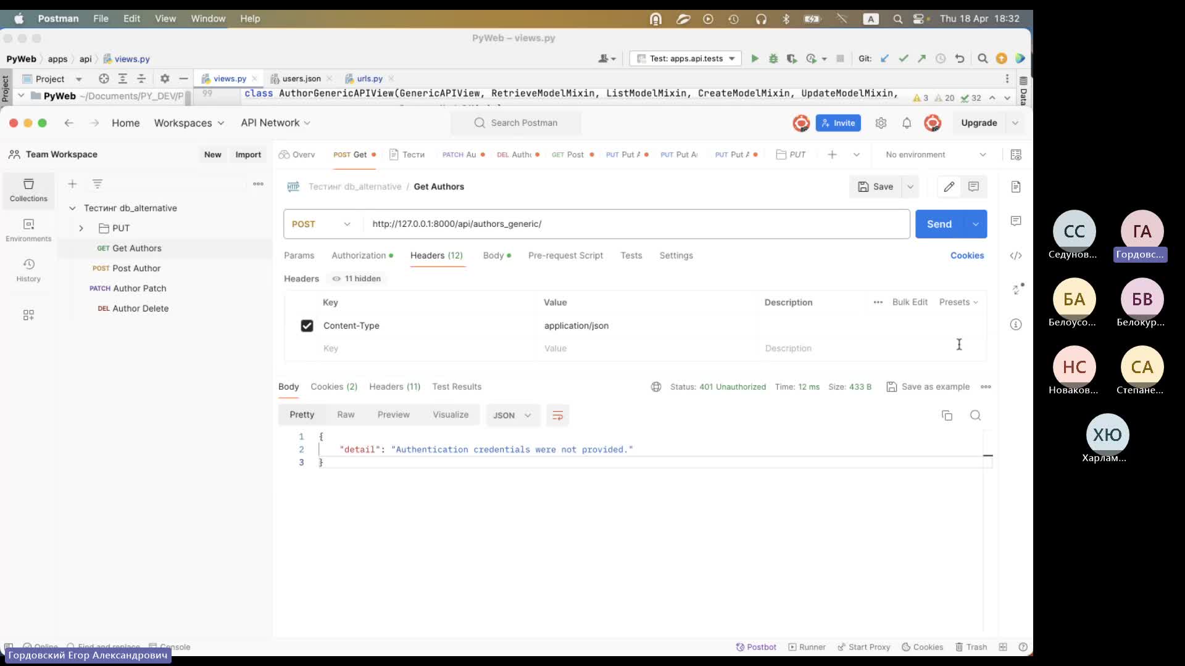The image size is (1185, 666).
Task: Open Save options dropdown arrow
Action: [x=910, y=186]
